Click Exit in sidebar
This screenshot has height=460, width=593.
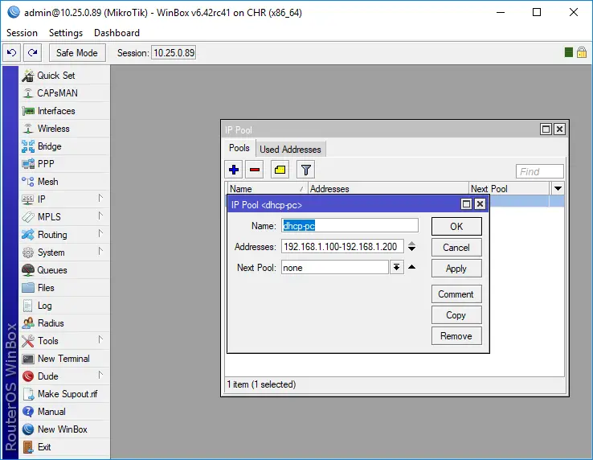(64, 447)
